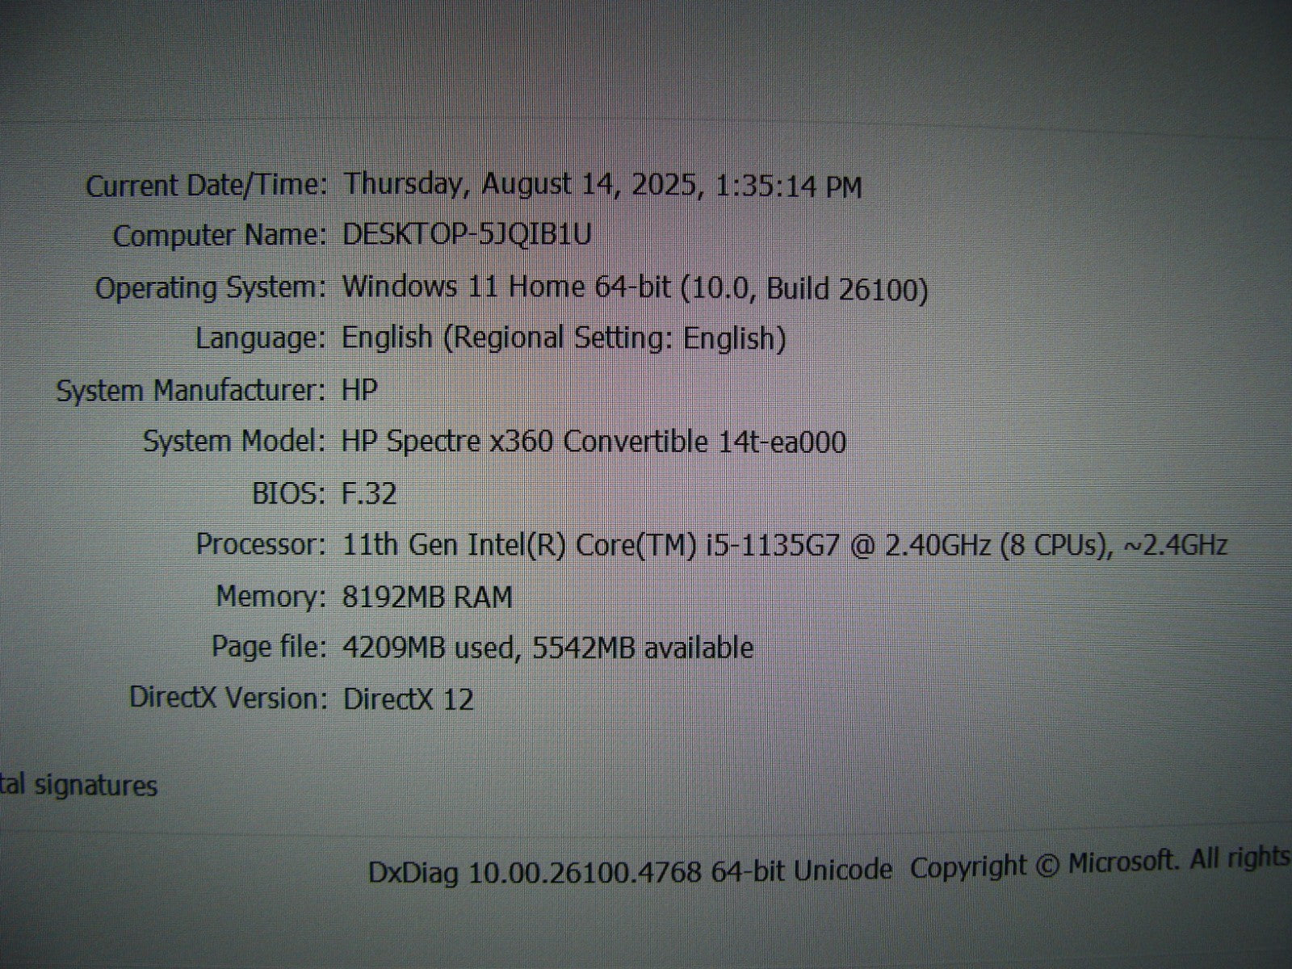Click the BIOS version F.32

(x=369, y=493)
